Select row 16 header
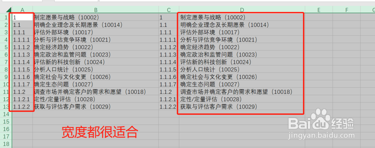This screenshot has width=375, height=148. tap(6, 129)
